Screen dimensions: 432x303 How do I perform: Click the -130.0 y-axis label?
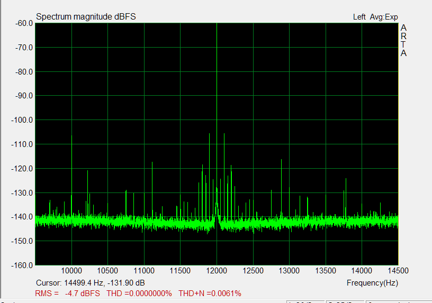pos(22,193)
